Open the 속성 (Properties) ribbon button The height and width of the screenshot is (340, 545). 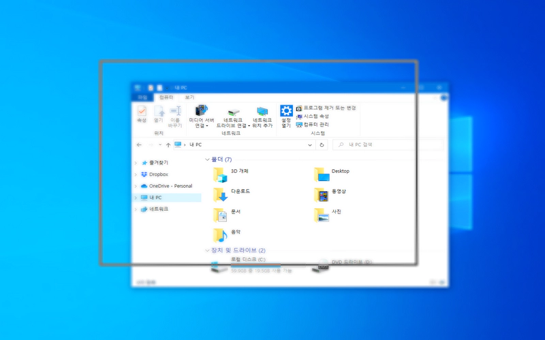pyautogui.click(x=142, y=114)
